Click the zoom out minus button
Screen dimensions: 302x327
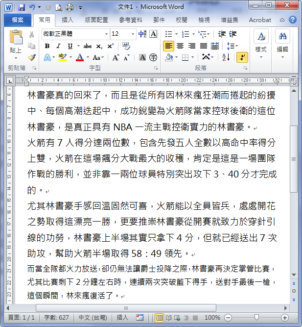click(x=228, y=318)
